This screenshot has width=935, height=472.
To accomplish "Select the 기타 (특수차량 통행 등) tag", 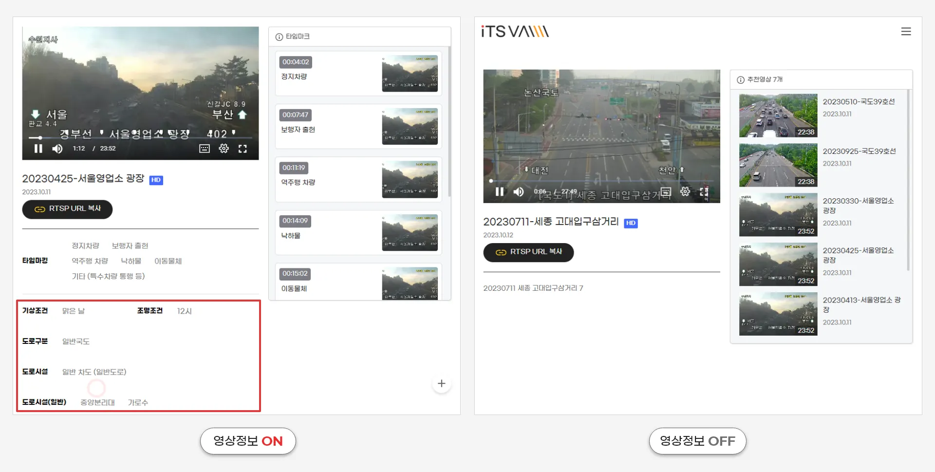I will [108, 276].
